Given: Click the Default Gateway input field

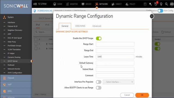Looking at the screenshot, I should tap(115, 63).
